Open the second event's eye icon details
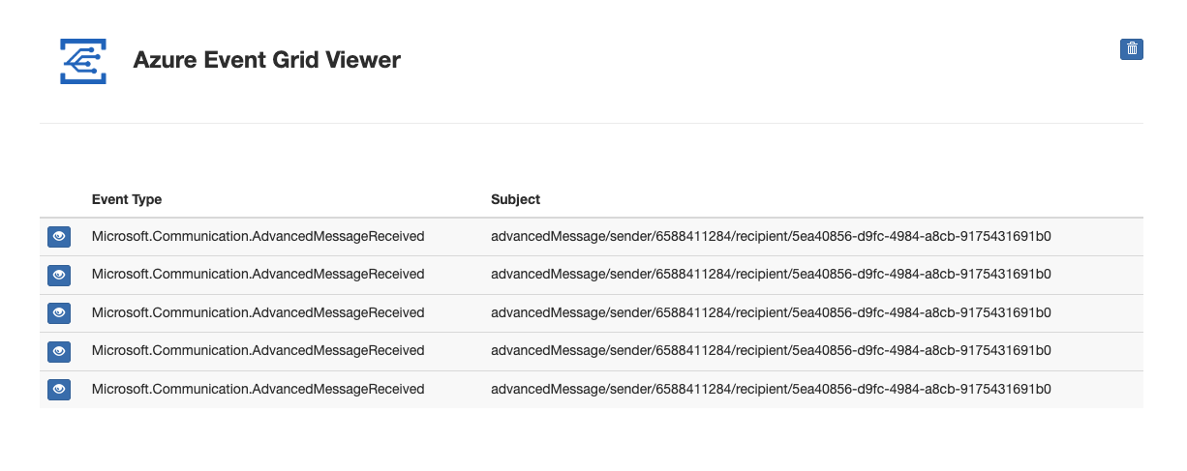This screenshot has width=1187, height=471. tap(59, 275)
